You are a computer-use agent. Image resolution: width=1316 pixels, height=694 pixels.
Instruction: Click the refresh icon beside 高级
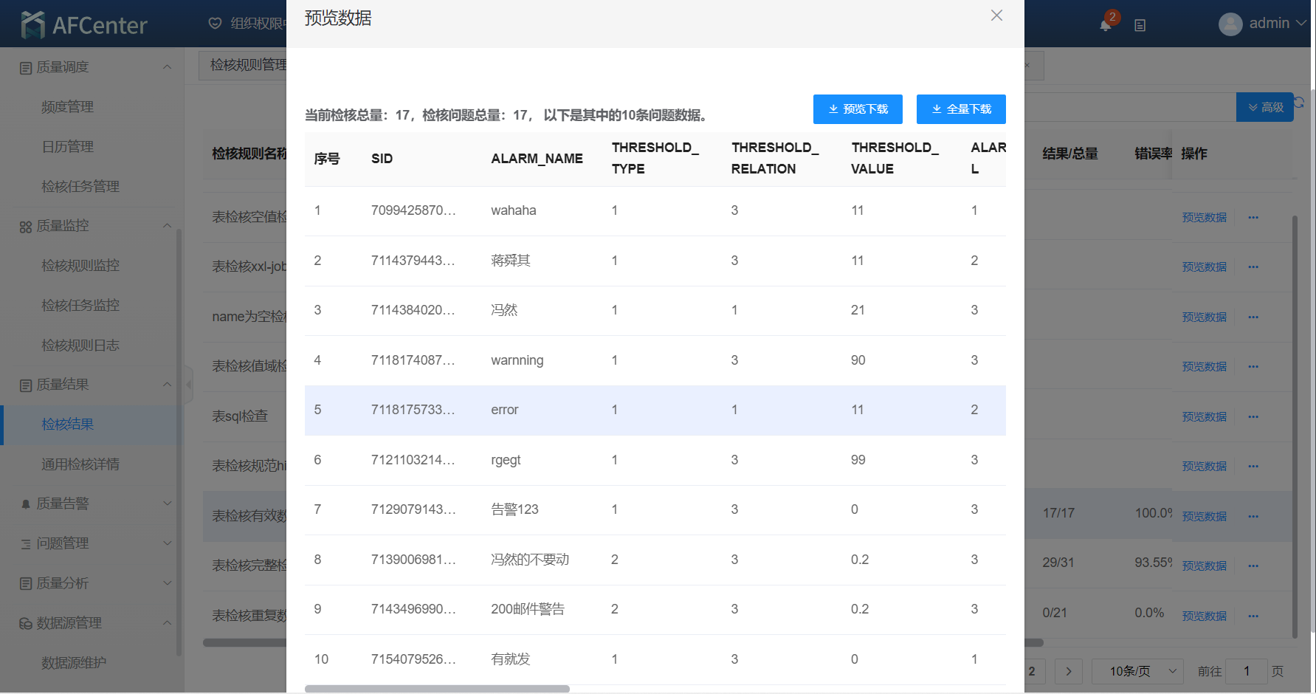tap(1300, 103)
